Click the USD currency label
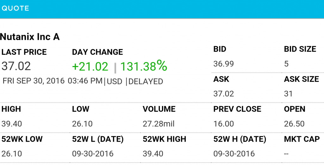The width and height of the screenshot is (324, 166). tap(115, 81)
